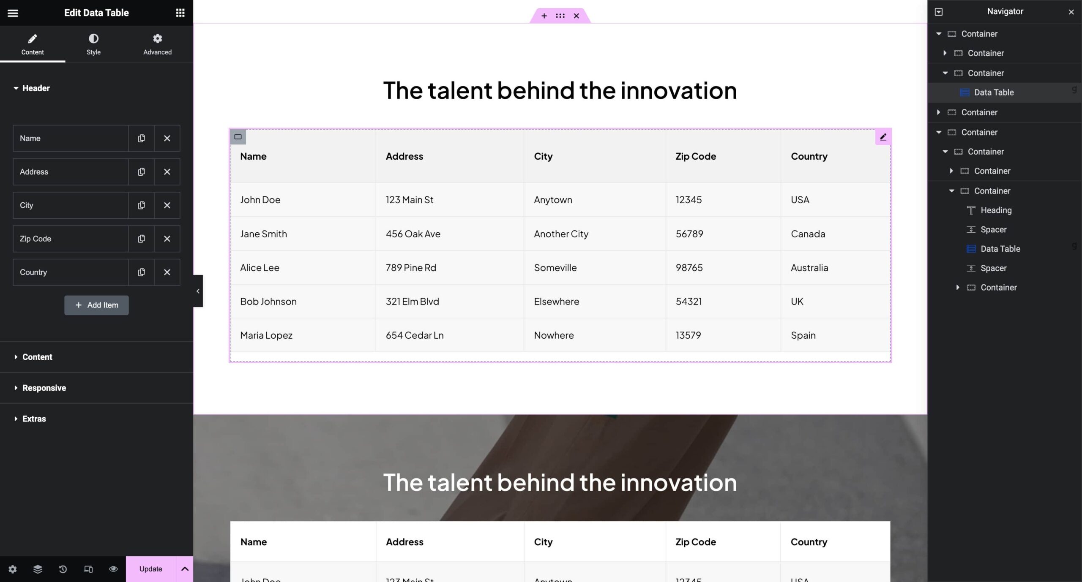Open the History icon in footer

63,569
